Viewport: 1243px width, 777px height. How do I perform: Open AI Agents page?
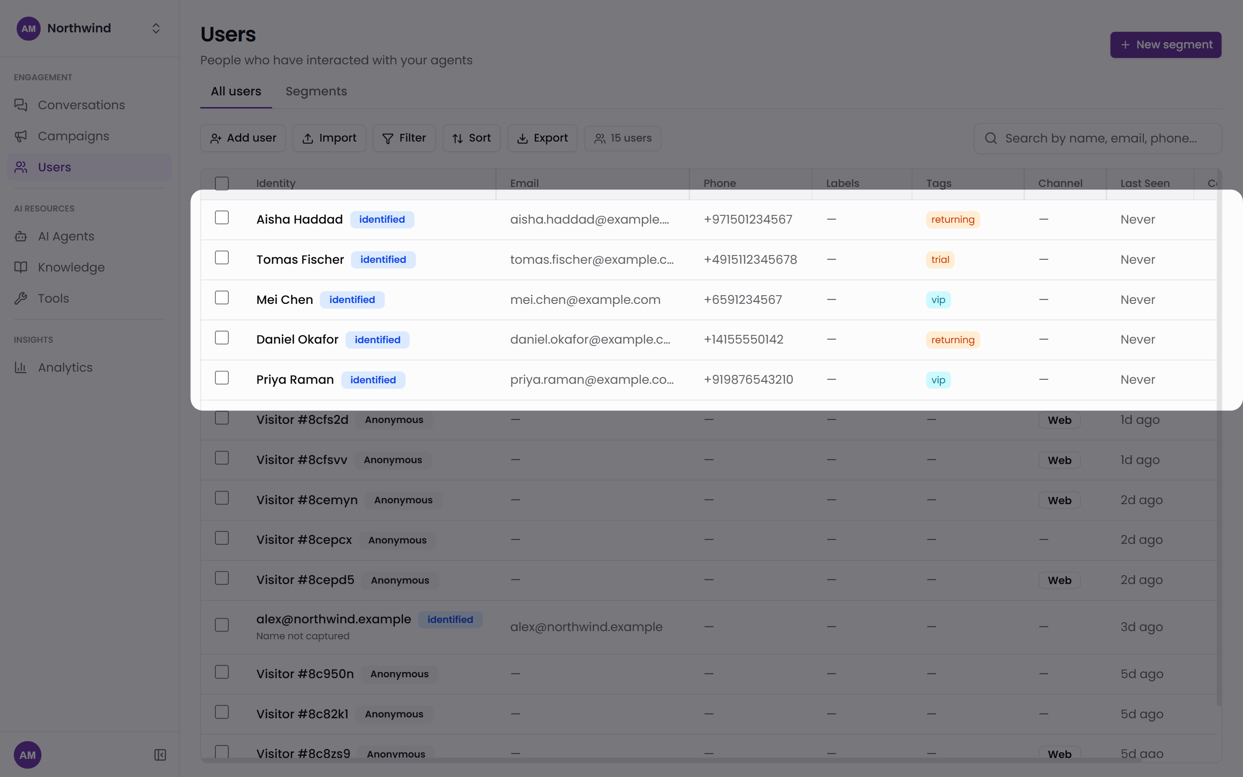(89, 237)
